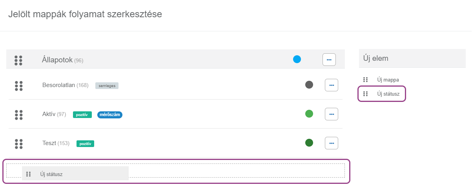This screenshot has width=472, height=187.
Task: Open the more options menu for Teszt
Action: [x=331, y=143]
